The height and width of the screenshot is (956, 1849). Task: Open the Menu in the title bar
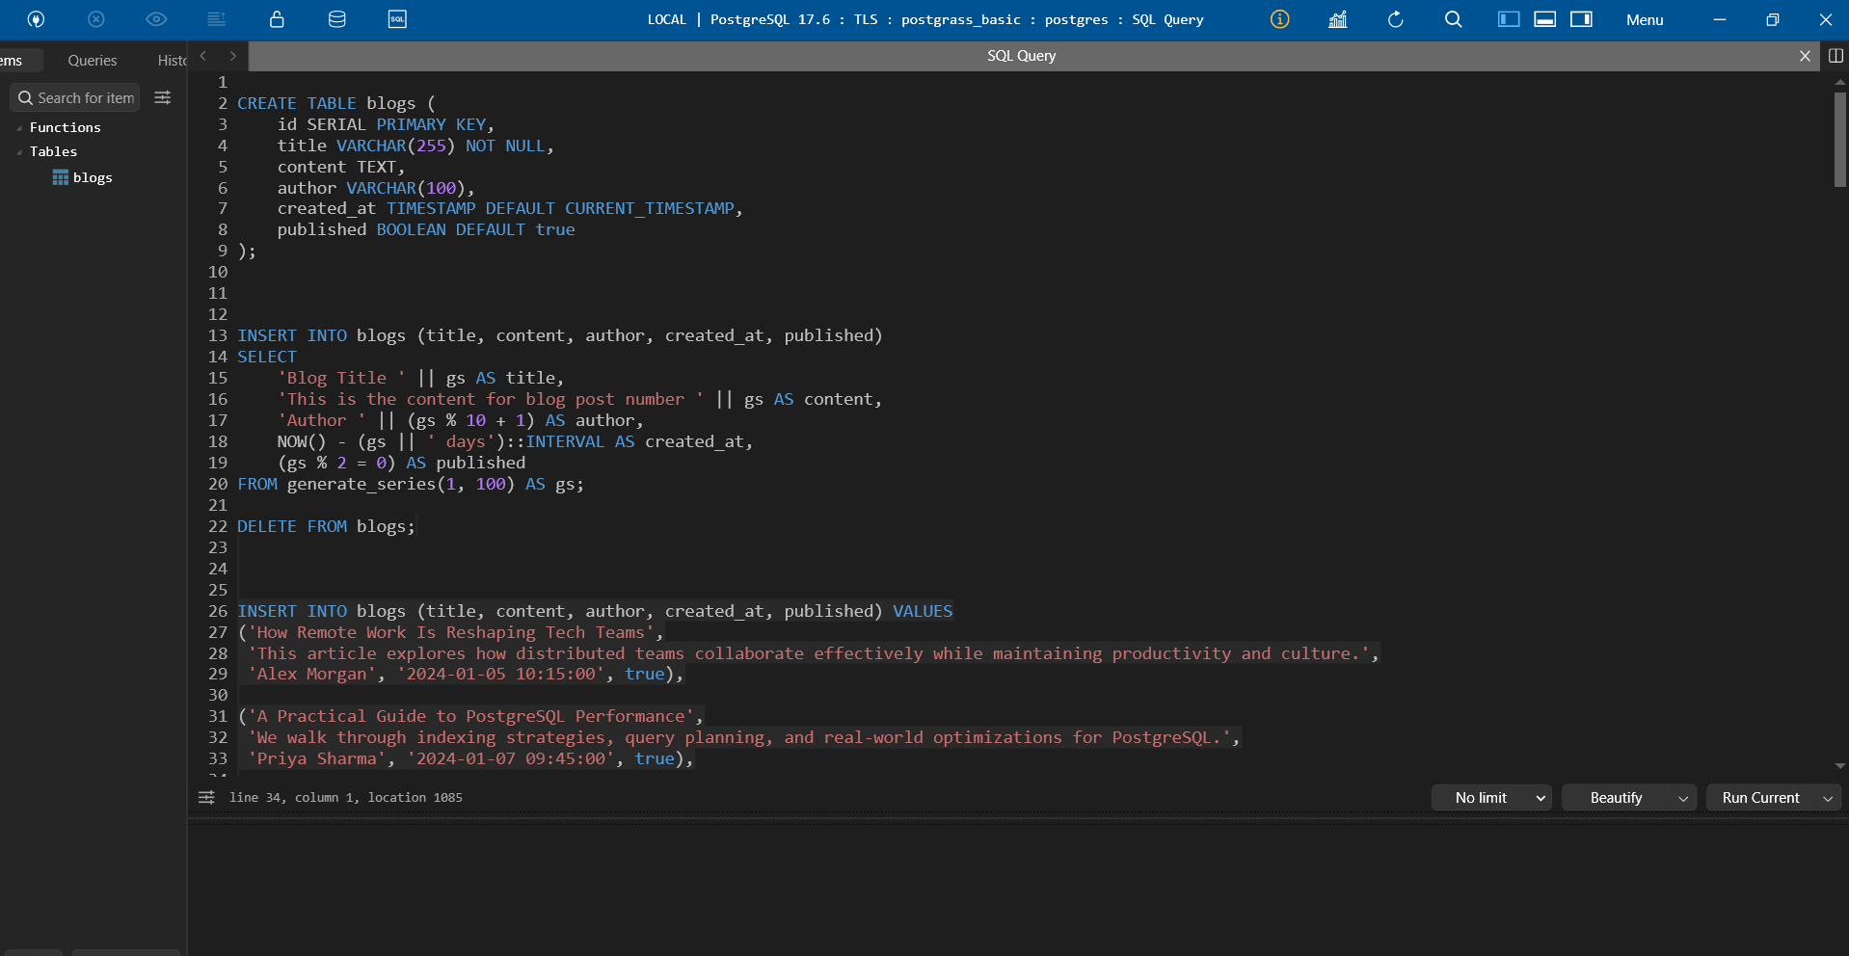tap(1644, 19)
